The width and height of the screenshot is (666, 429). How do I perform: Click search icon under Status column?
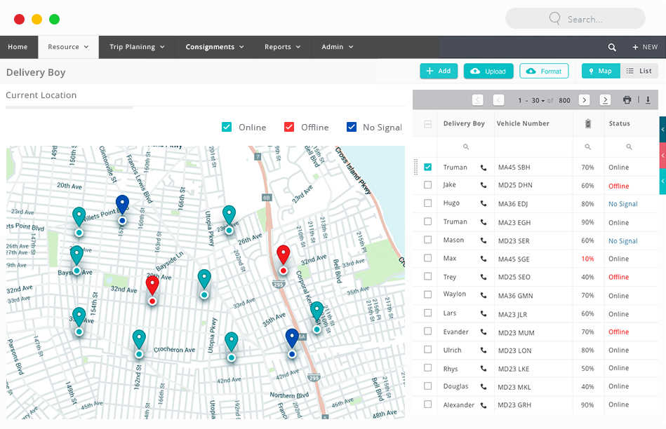pyautogui.click(x=629, y=147)
